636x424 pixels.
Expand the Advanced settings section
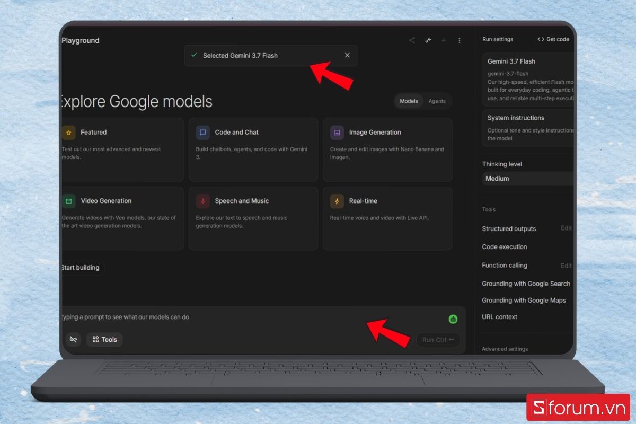coord(505,349)
